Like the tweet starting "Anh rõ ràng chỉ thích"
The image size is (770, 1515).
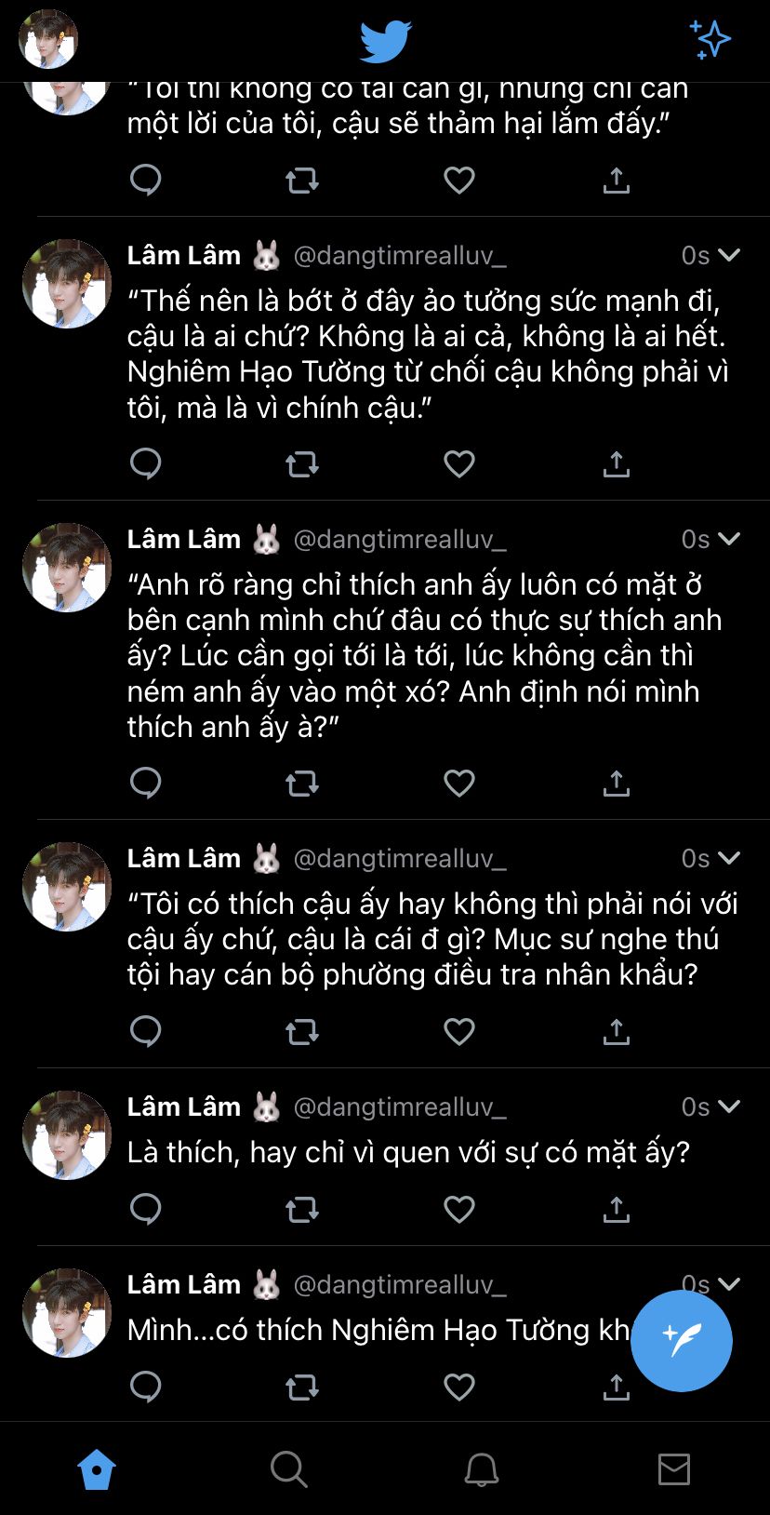[x=459, y=784]
